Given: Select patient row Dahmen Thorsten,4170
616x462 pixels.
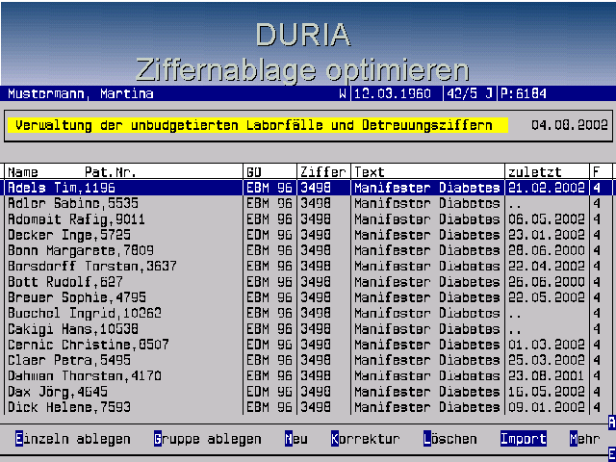Looking at the screenshot, I should (x=308, y=376).
